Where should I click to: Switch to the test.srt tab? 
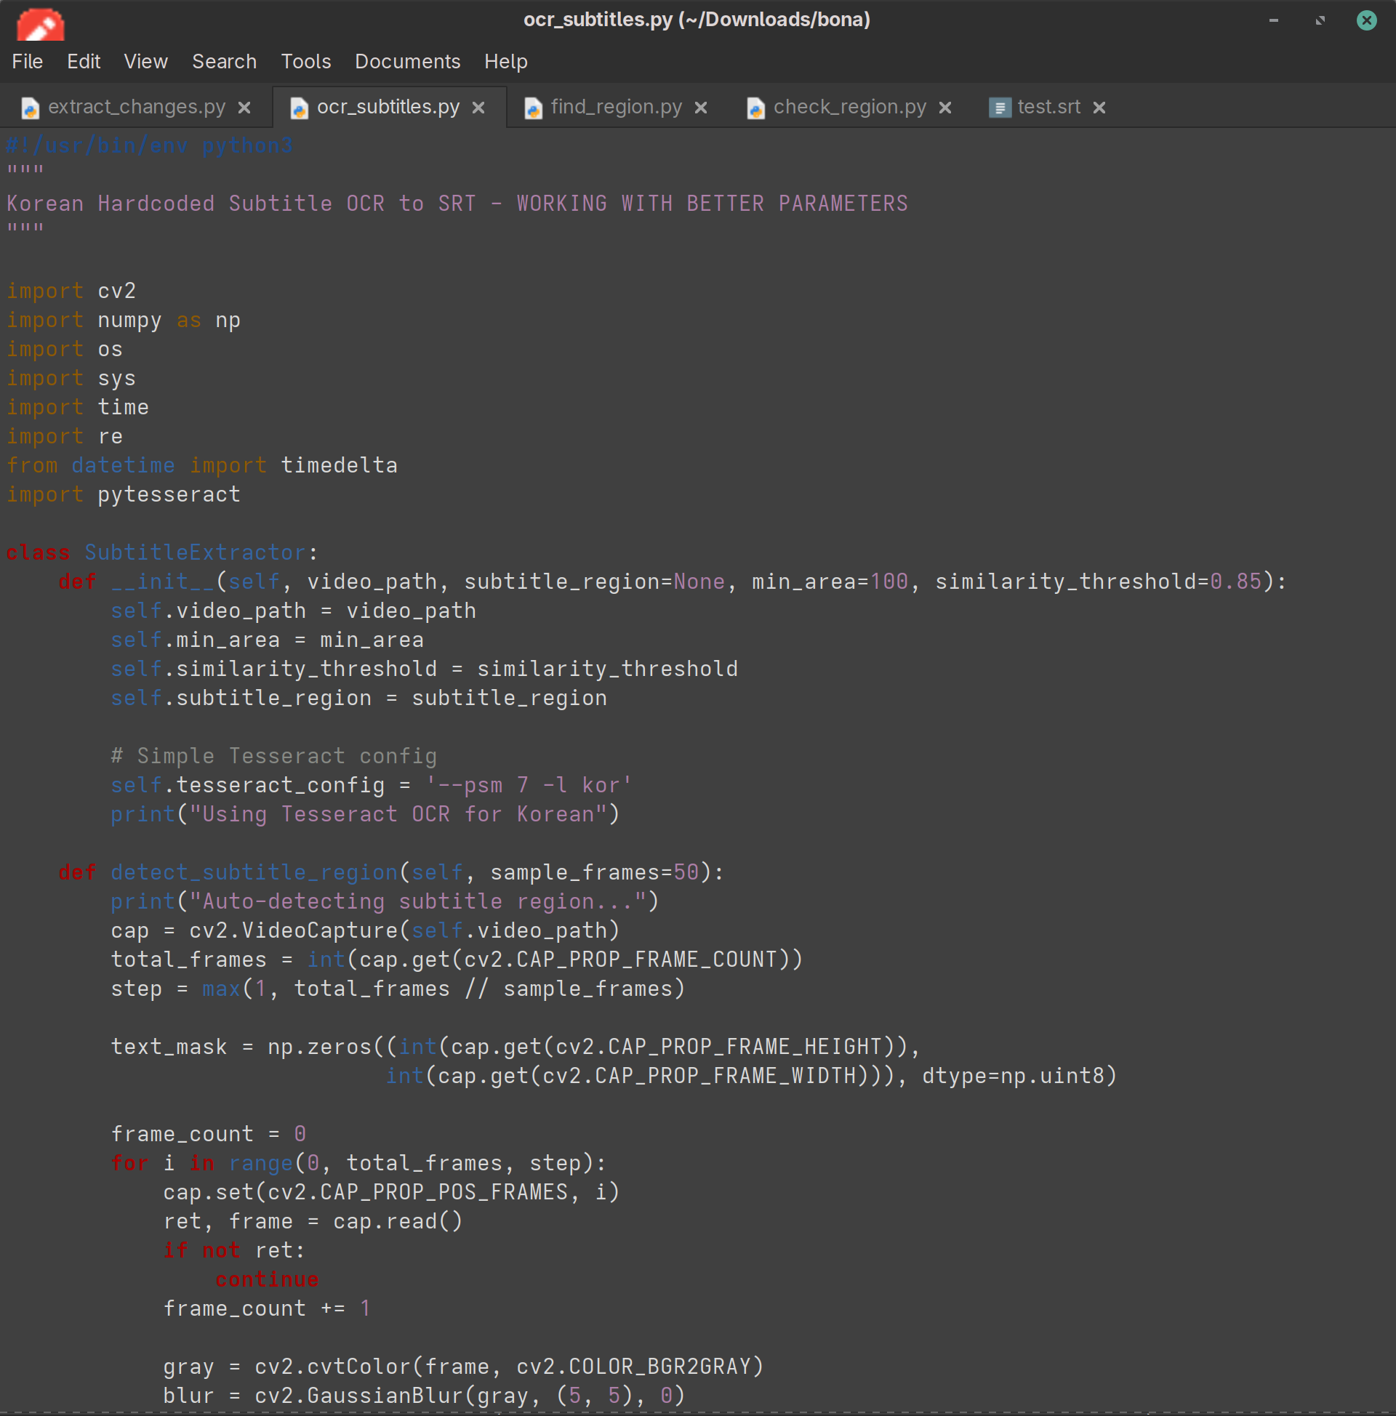1048,107
